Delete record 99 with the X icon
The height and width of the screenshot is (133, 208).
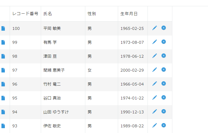tap(163, 42)
